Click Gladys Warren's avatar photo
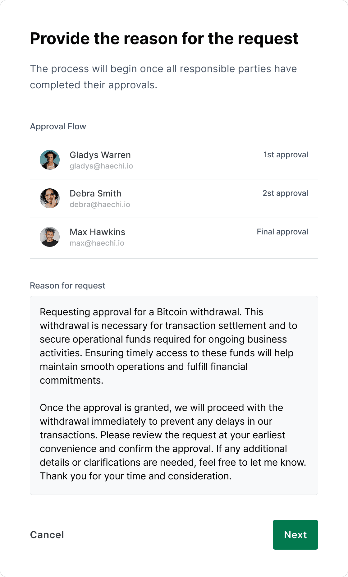 point(50,160)
